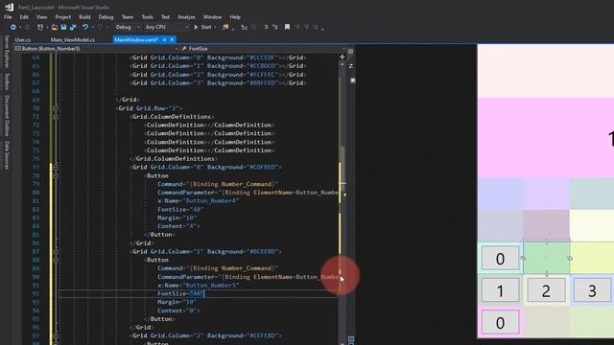The height and width of the screenshot is (345, 614).
Task: Collapse the Grid Column 0 block on line 77
Action: (x=56, y=168)
